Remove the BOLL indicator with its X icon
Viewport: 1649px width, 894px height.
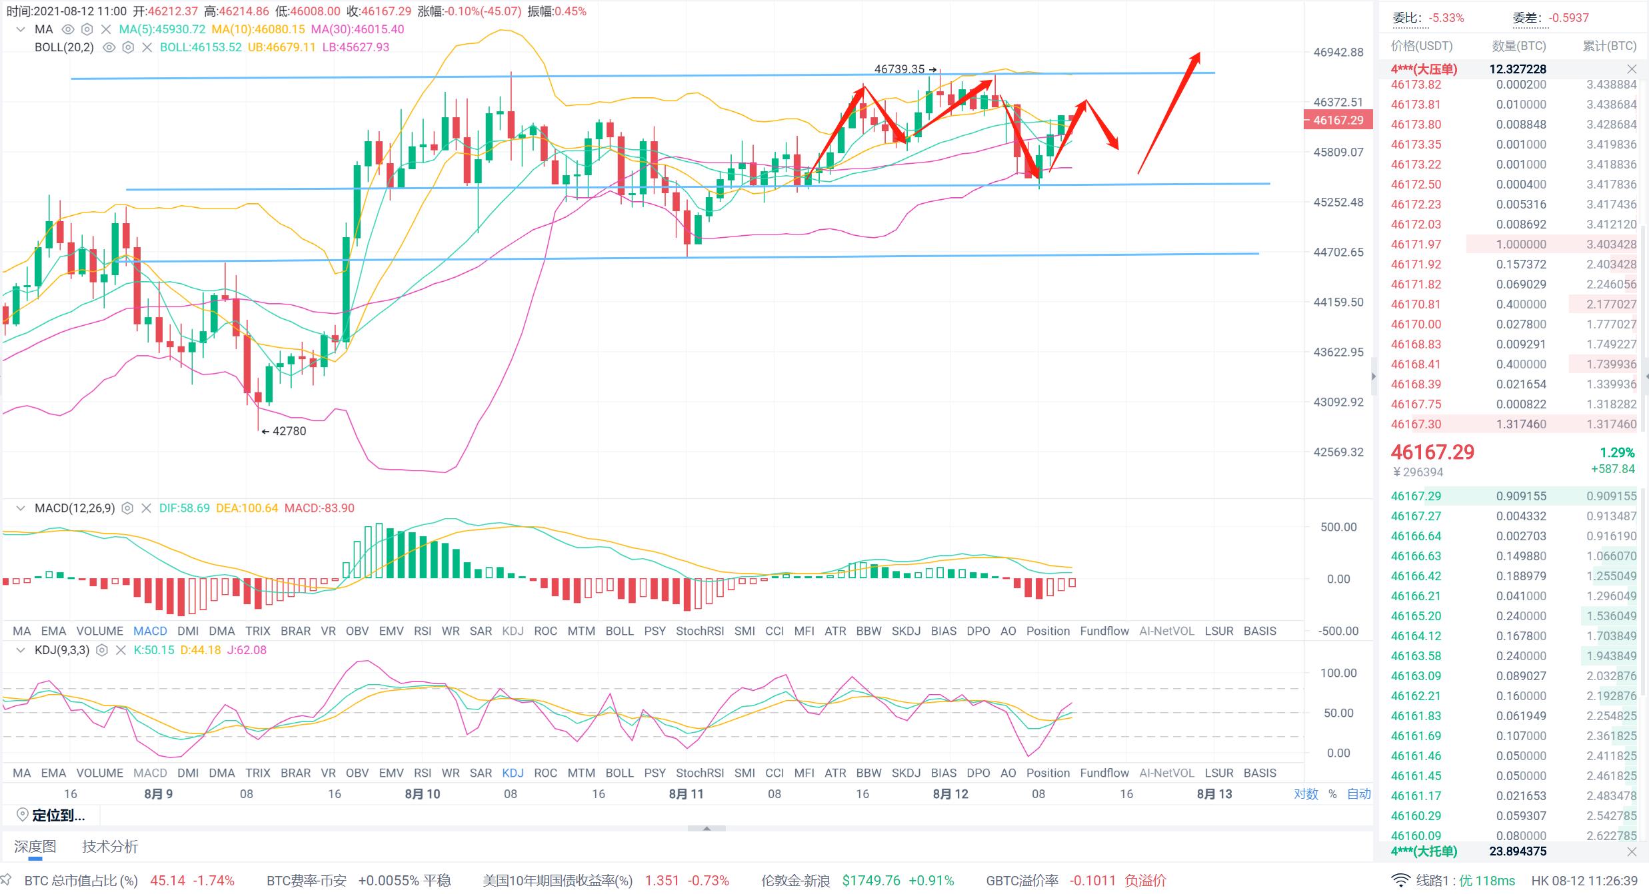(x=147, y=47)
